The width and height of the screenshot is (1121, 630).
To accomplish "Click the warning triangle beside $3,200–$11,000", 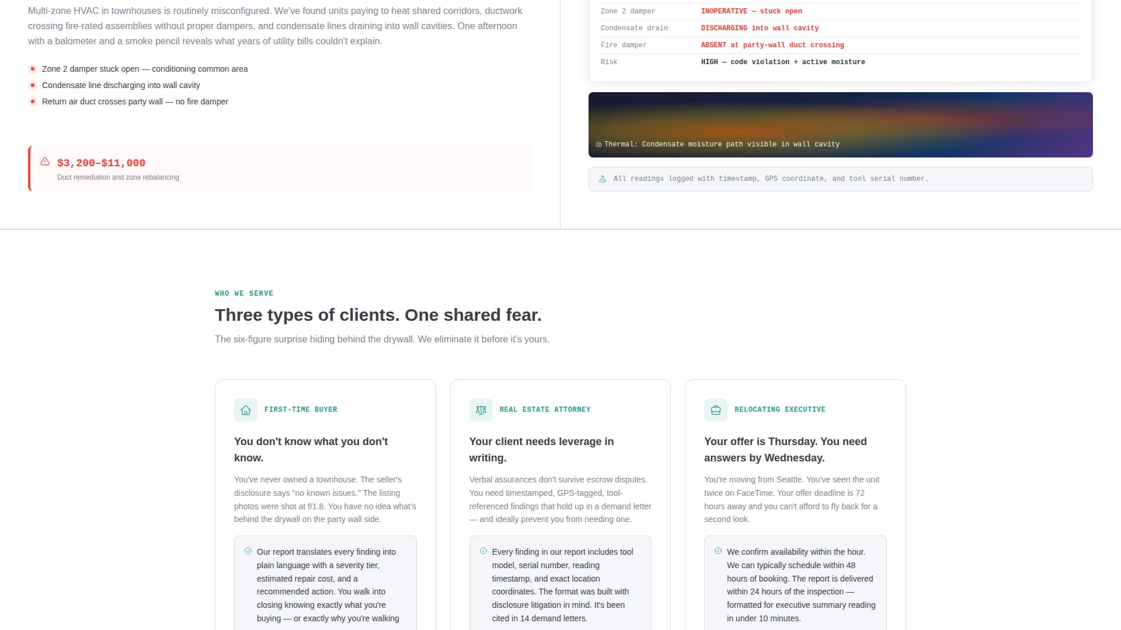I will coord(45,162).
